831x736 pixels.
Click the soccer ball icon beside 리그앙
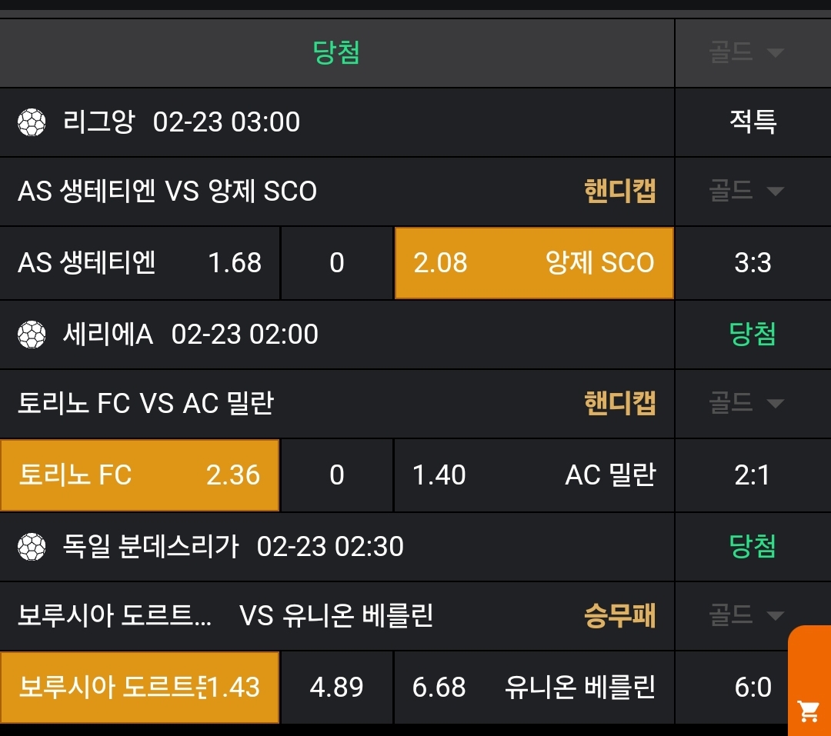32,122
